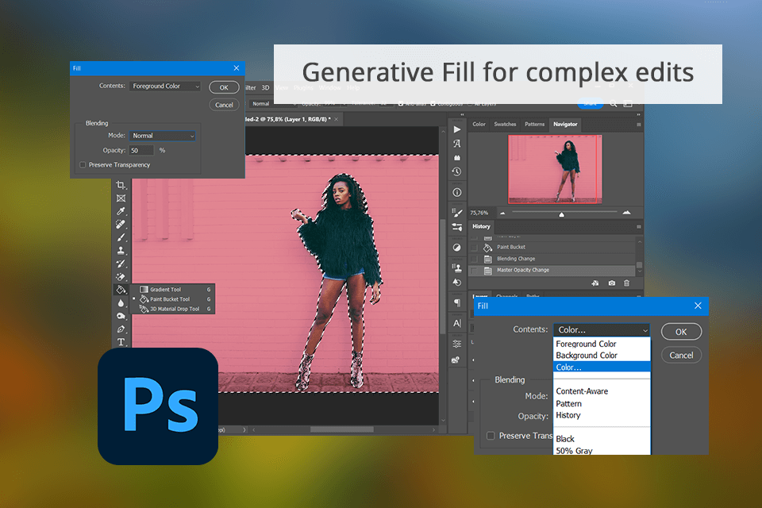Open the blending Mode dropdown set to Normal
Image resolution: width=762 pixels, height=508 pixels.
coord(163,136)
